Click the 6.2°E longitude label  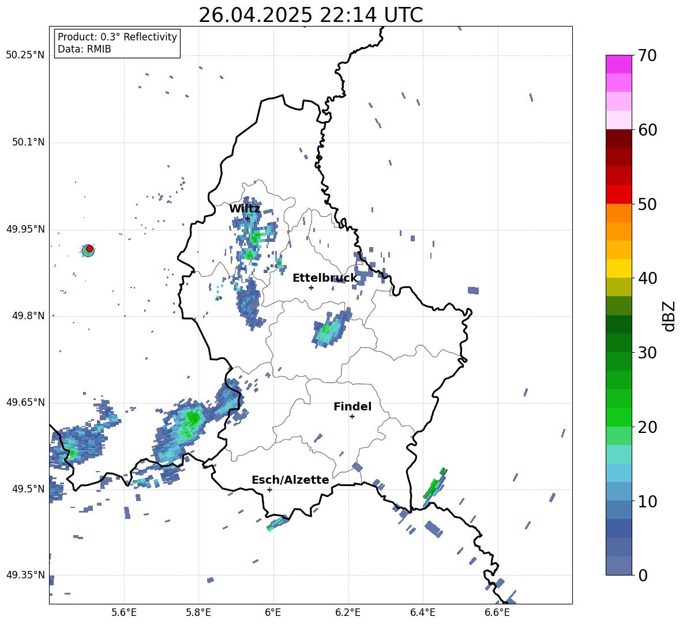pos(348,613)
